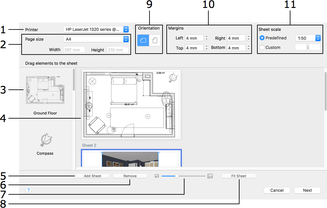327x208 pixels.
Task: Click the Compass element icon
Action: pyautogui.click(x=45, y=140)
